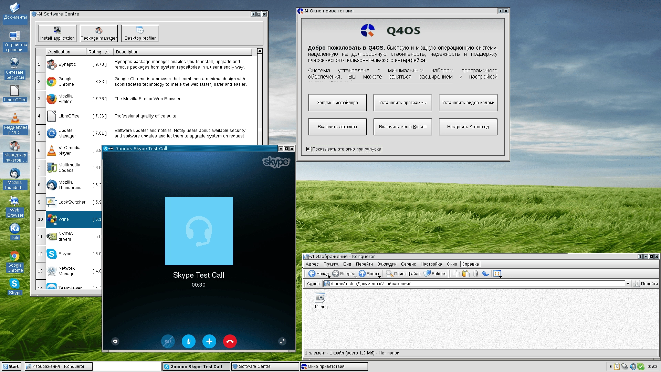Uncheck Показывать это окно при запуске

coord(308,149)
